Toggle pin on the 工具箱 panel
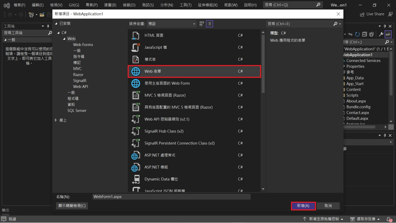 coord(48,26)
